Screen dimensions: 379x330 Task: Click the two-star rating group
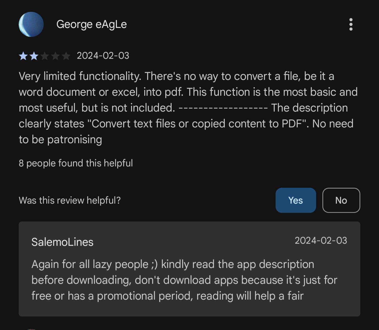(x=45, y=56)
